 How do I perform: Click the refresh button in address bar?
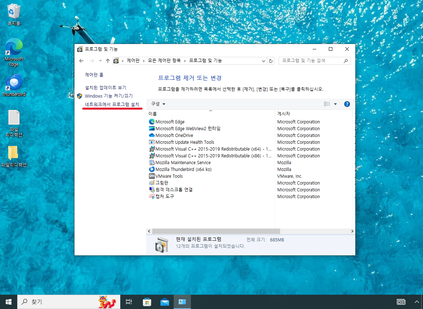click(270, 61)
